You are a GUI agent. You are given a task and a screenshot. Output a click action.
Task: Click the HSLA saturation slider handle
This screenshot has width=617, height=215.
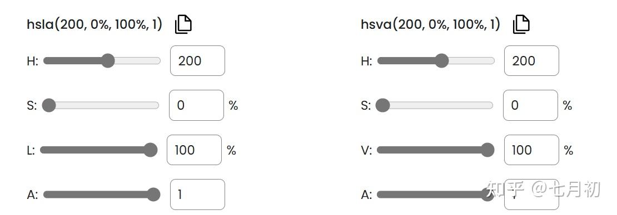(49, 105)
